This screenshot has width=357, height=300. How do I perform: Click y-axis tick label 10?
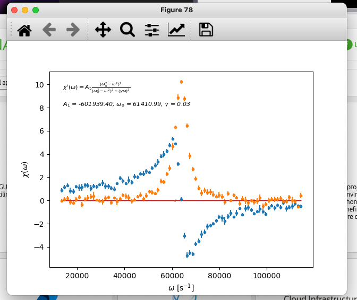tap(39, 85)
